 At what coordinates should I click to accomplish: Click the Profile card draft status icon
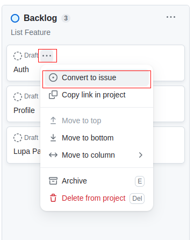(18, 97)
